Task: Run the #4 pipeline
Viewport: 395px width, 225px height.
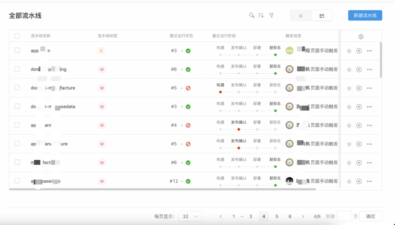Action: click(x=359, y=125)
